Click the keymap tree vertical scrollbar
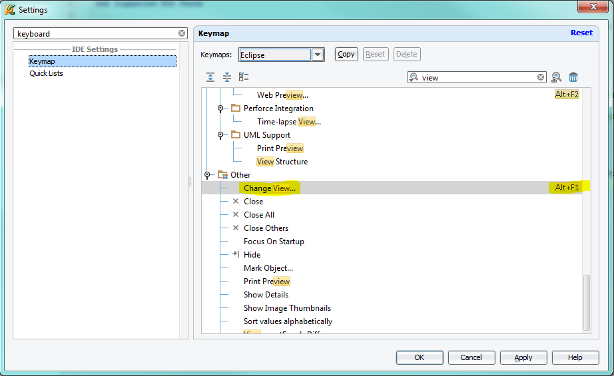Image resolution: width=614 pixels, height=376 pixels. pyautogui.click(x=586, y=302)
